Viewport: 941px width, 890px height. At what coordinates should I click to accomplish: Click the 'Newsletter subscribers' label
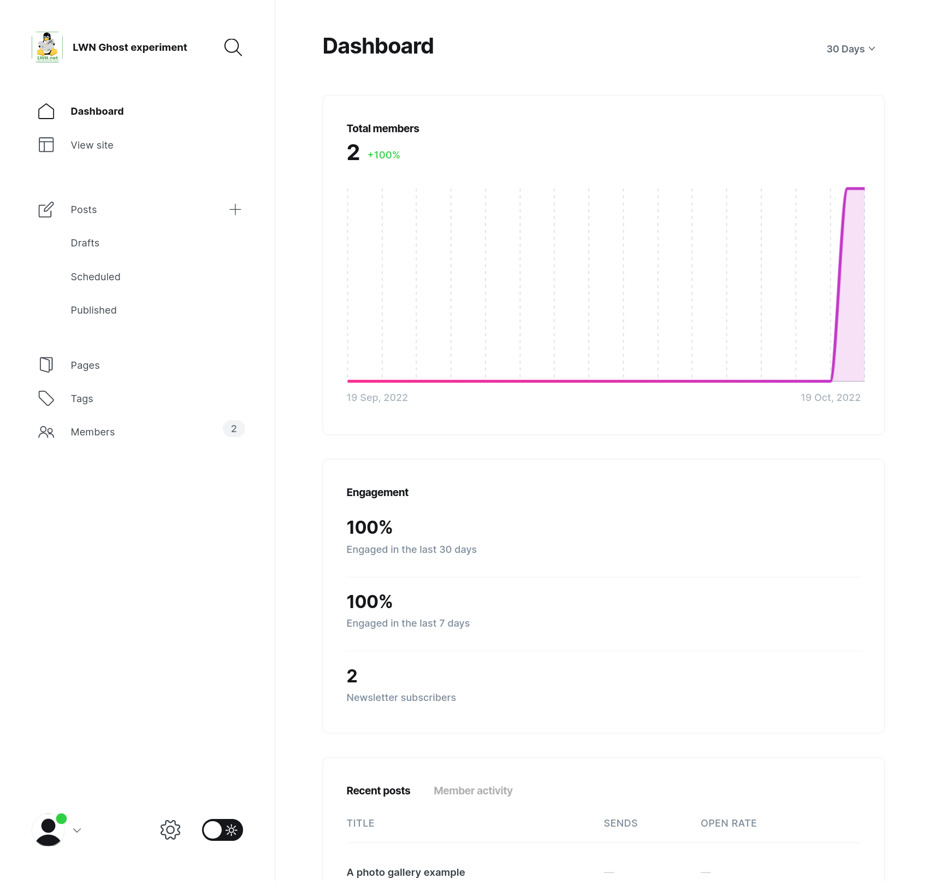click(x=401, y=698)
